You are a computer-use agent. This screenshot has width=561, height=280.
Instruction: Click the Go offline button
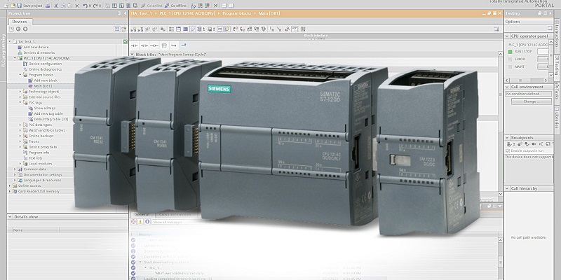[175, 6]
